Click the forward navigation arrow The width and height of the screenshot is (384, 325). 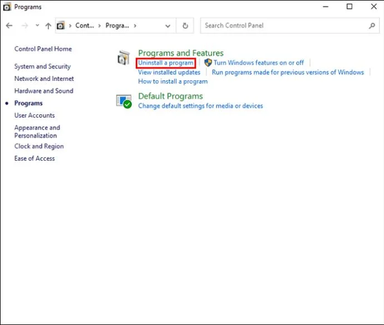point(24,26)
